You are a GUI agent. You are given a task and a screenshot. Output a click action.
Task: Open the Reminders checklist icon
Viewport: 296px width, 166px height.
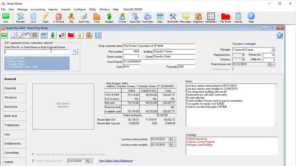pyautogui.click(x=211, y=17)
